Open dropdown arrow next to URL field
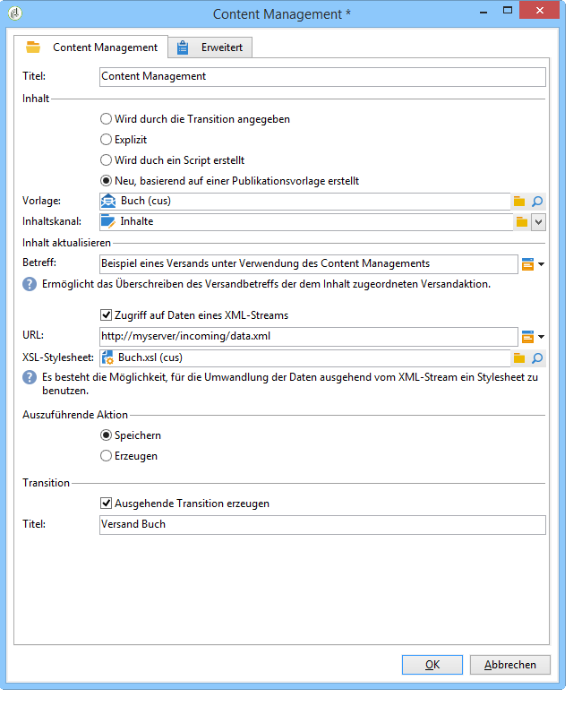582x706 pixels. click(x=541, y=337)
